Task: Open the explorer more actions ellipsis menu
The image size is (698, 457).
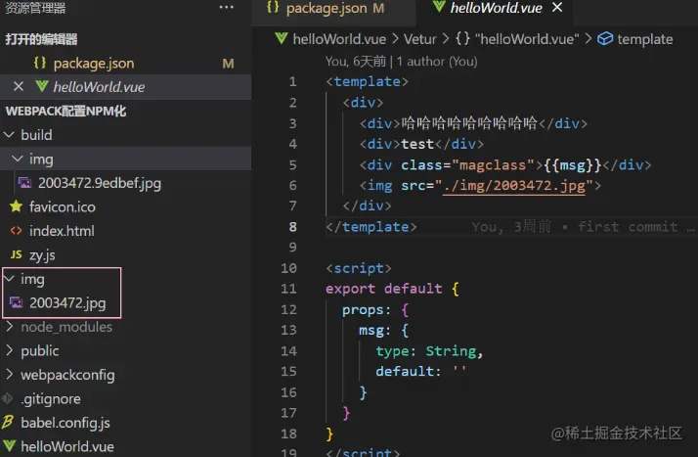Action: coord(226,7)
